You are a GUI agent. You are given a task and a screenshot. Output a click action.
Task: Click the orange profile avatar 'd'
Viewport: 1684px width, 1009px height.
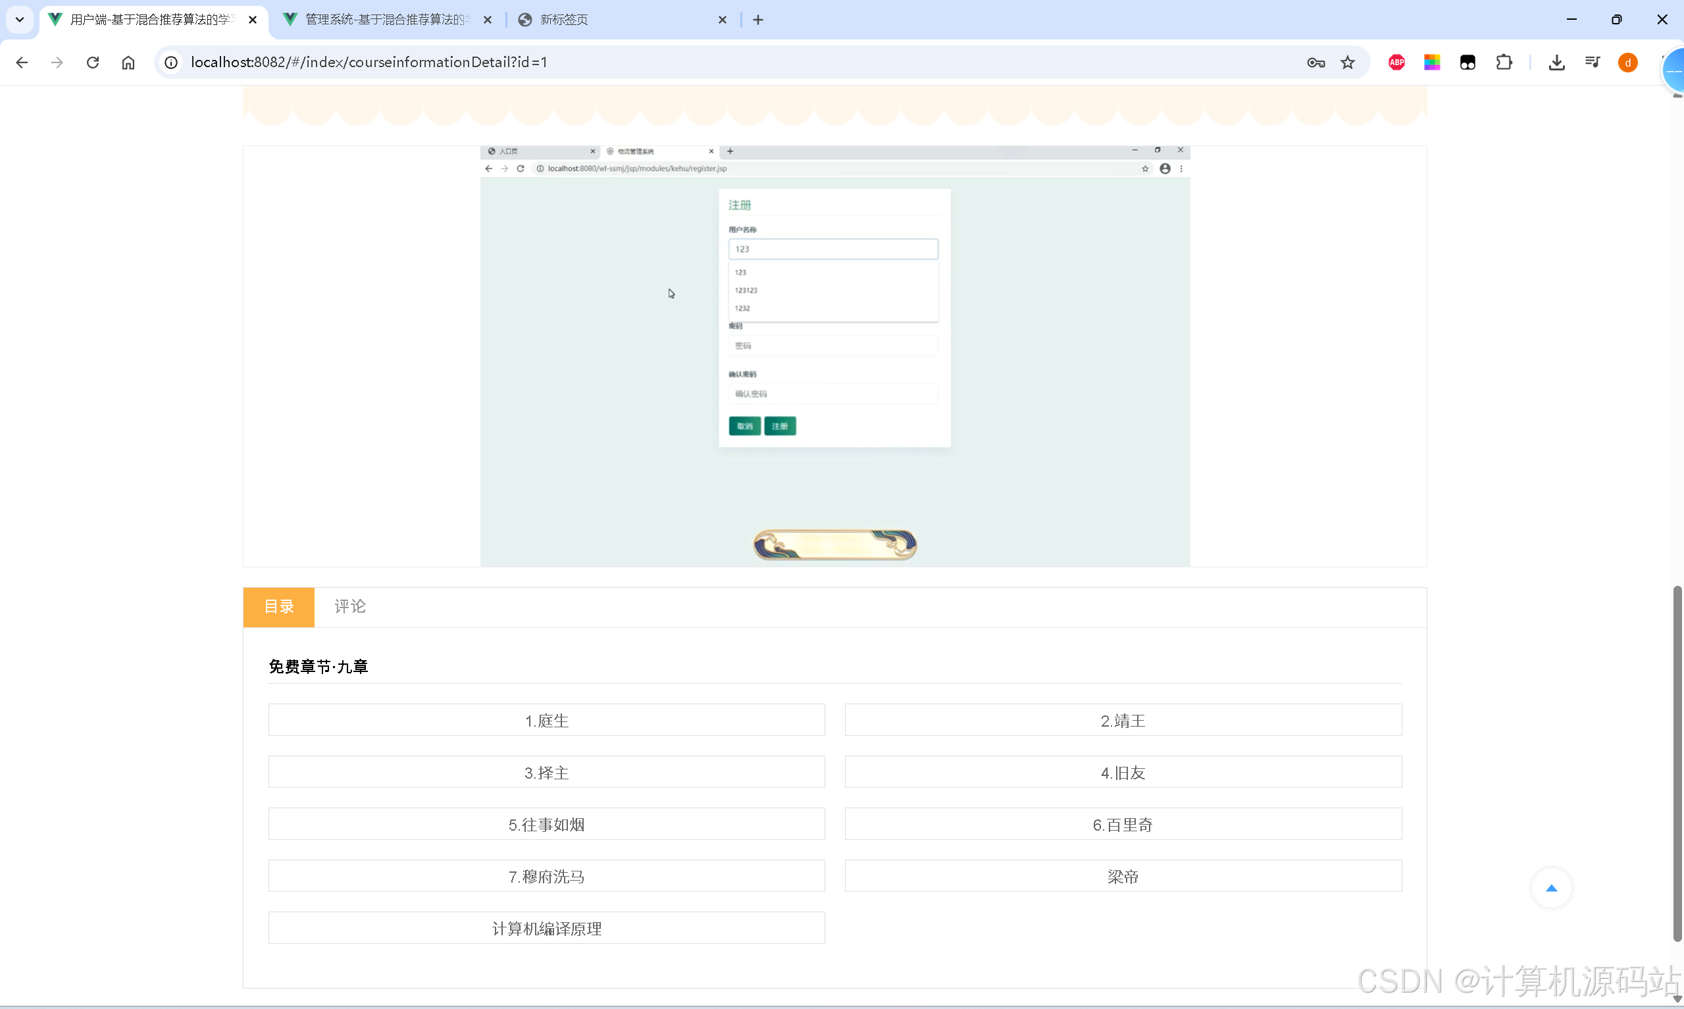pos(1628,62)
